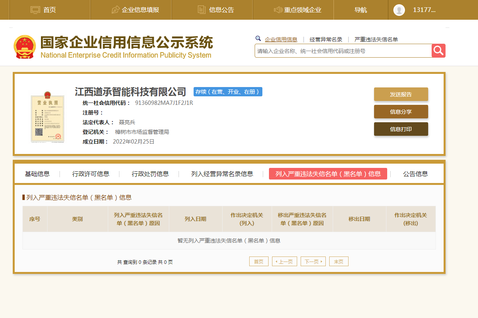Screen dimensions: 478x318
Task: Click the company name 江西道承智能科技有限公司
Action: pyautogui.click(x=131, y=92)
